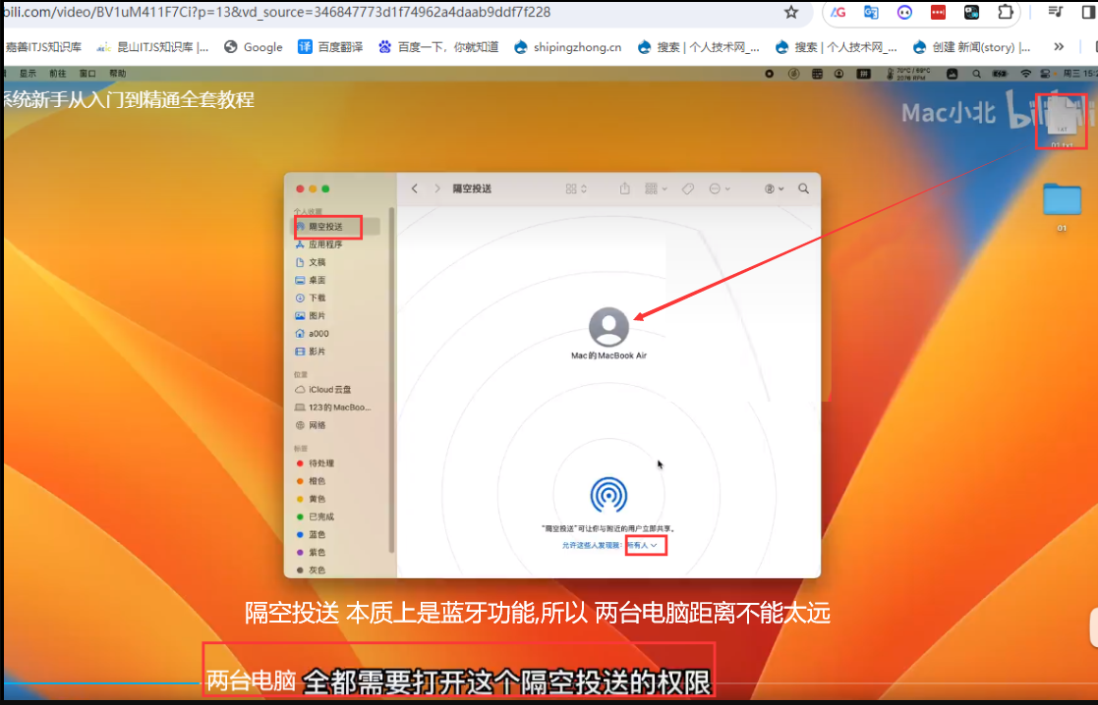Go back in Finder with left chevron

click(415, 189)
